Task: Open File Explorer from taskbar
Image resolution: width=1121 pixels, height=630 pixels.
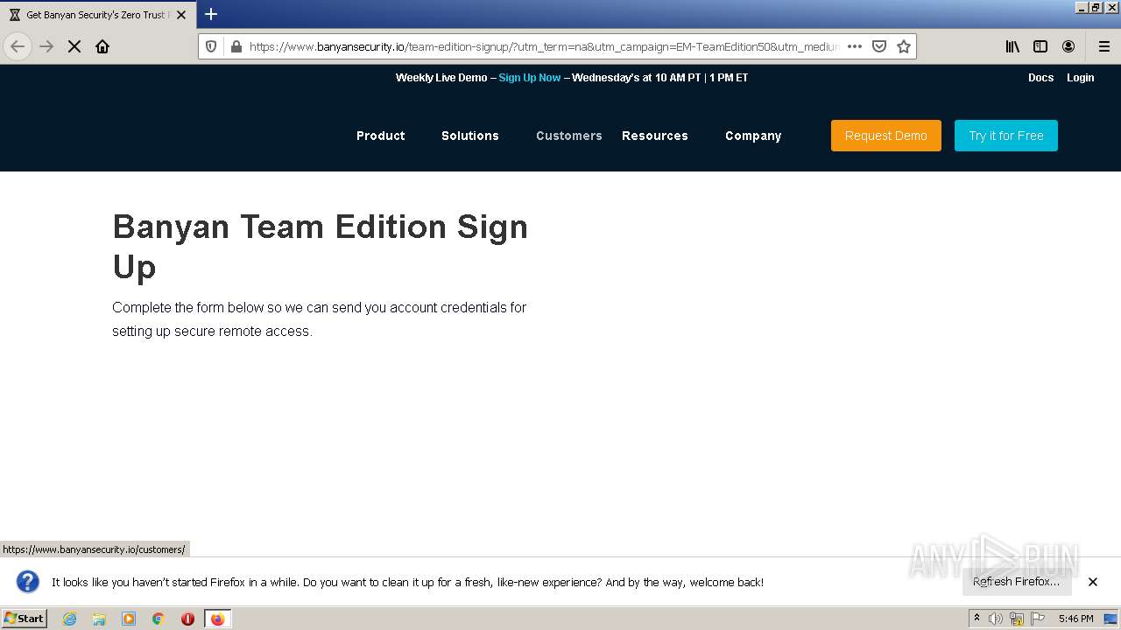Action: (99, 619)
